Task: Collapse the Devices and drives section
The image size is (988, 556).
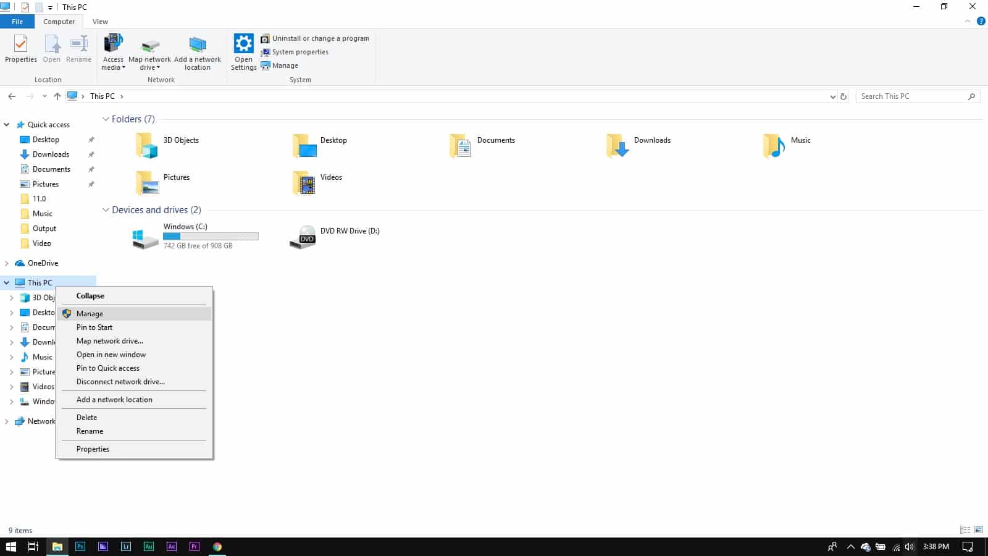Action: (106, 210)
